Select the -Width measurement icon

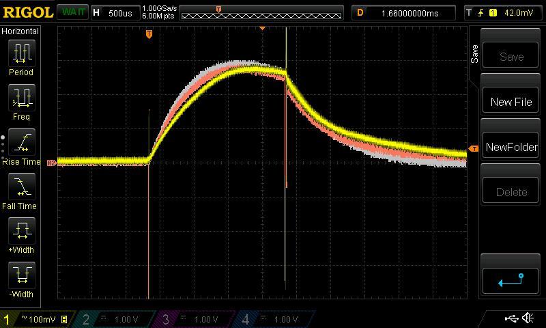point(21,275)
